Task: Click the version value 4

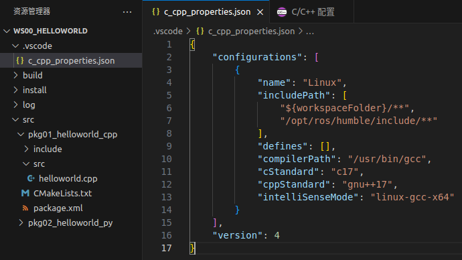Action: click(277, 235)
